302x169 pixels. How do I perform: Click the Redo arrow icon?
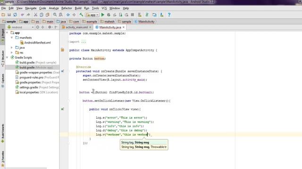(28, 15)
